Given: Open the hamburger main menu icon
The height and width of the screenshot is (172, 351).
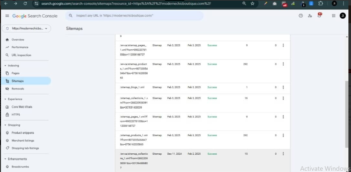Looking at the screenshot, I should (7, 16).
